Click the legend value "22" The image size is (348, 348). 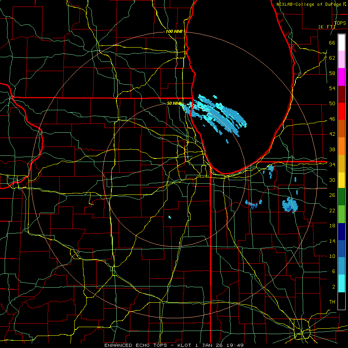point(332,210)
